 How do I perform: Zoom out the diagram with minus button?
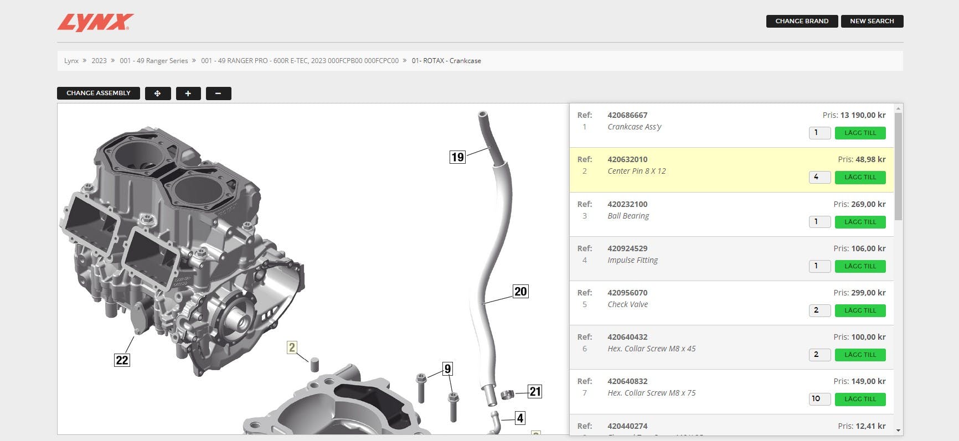point(218,94)
